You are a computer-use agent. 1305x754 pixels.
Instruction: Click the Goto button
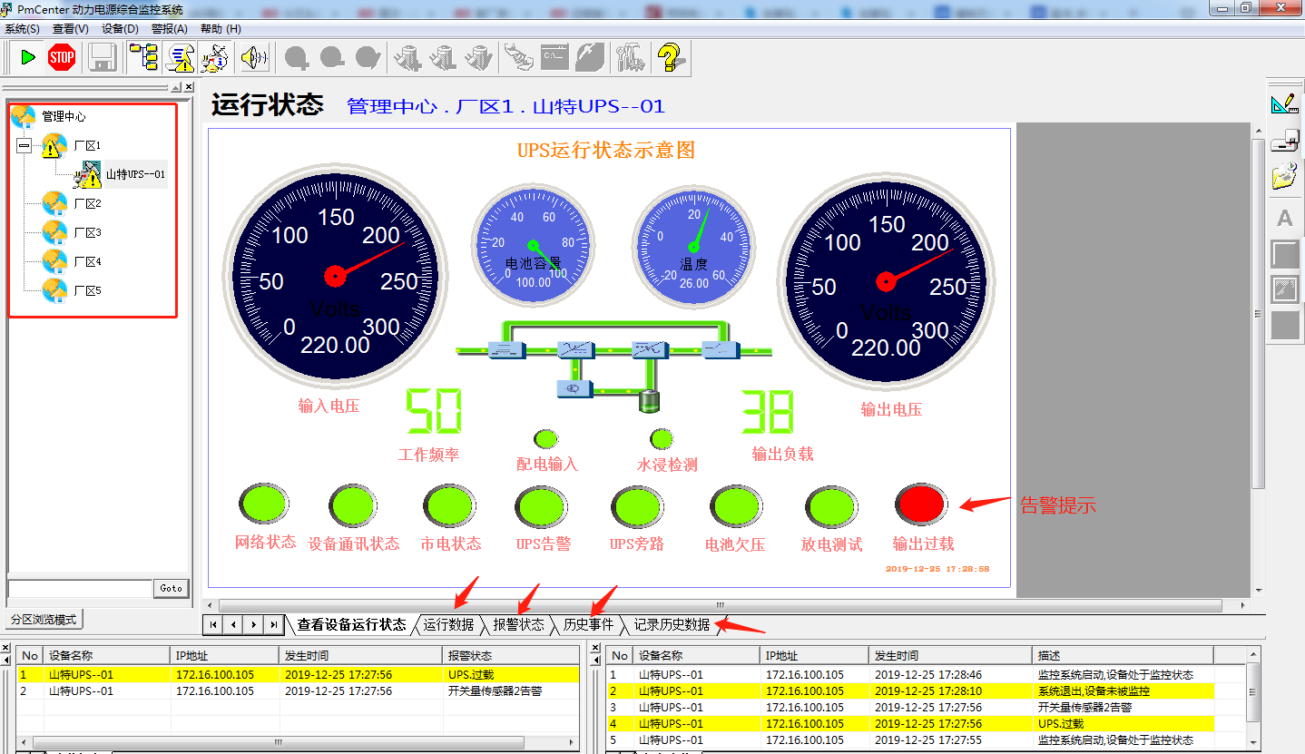click(x=171, y=588)
